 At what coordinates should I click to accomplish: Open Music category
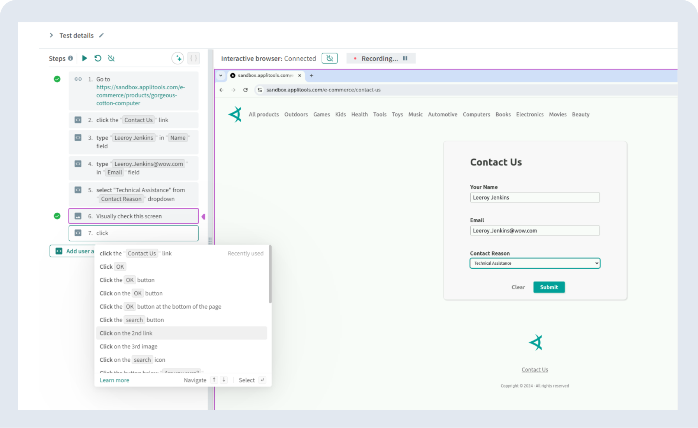tap(416, 115)
